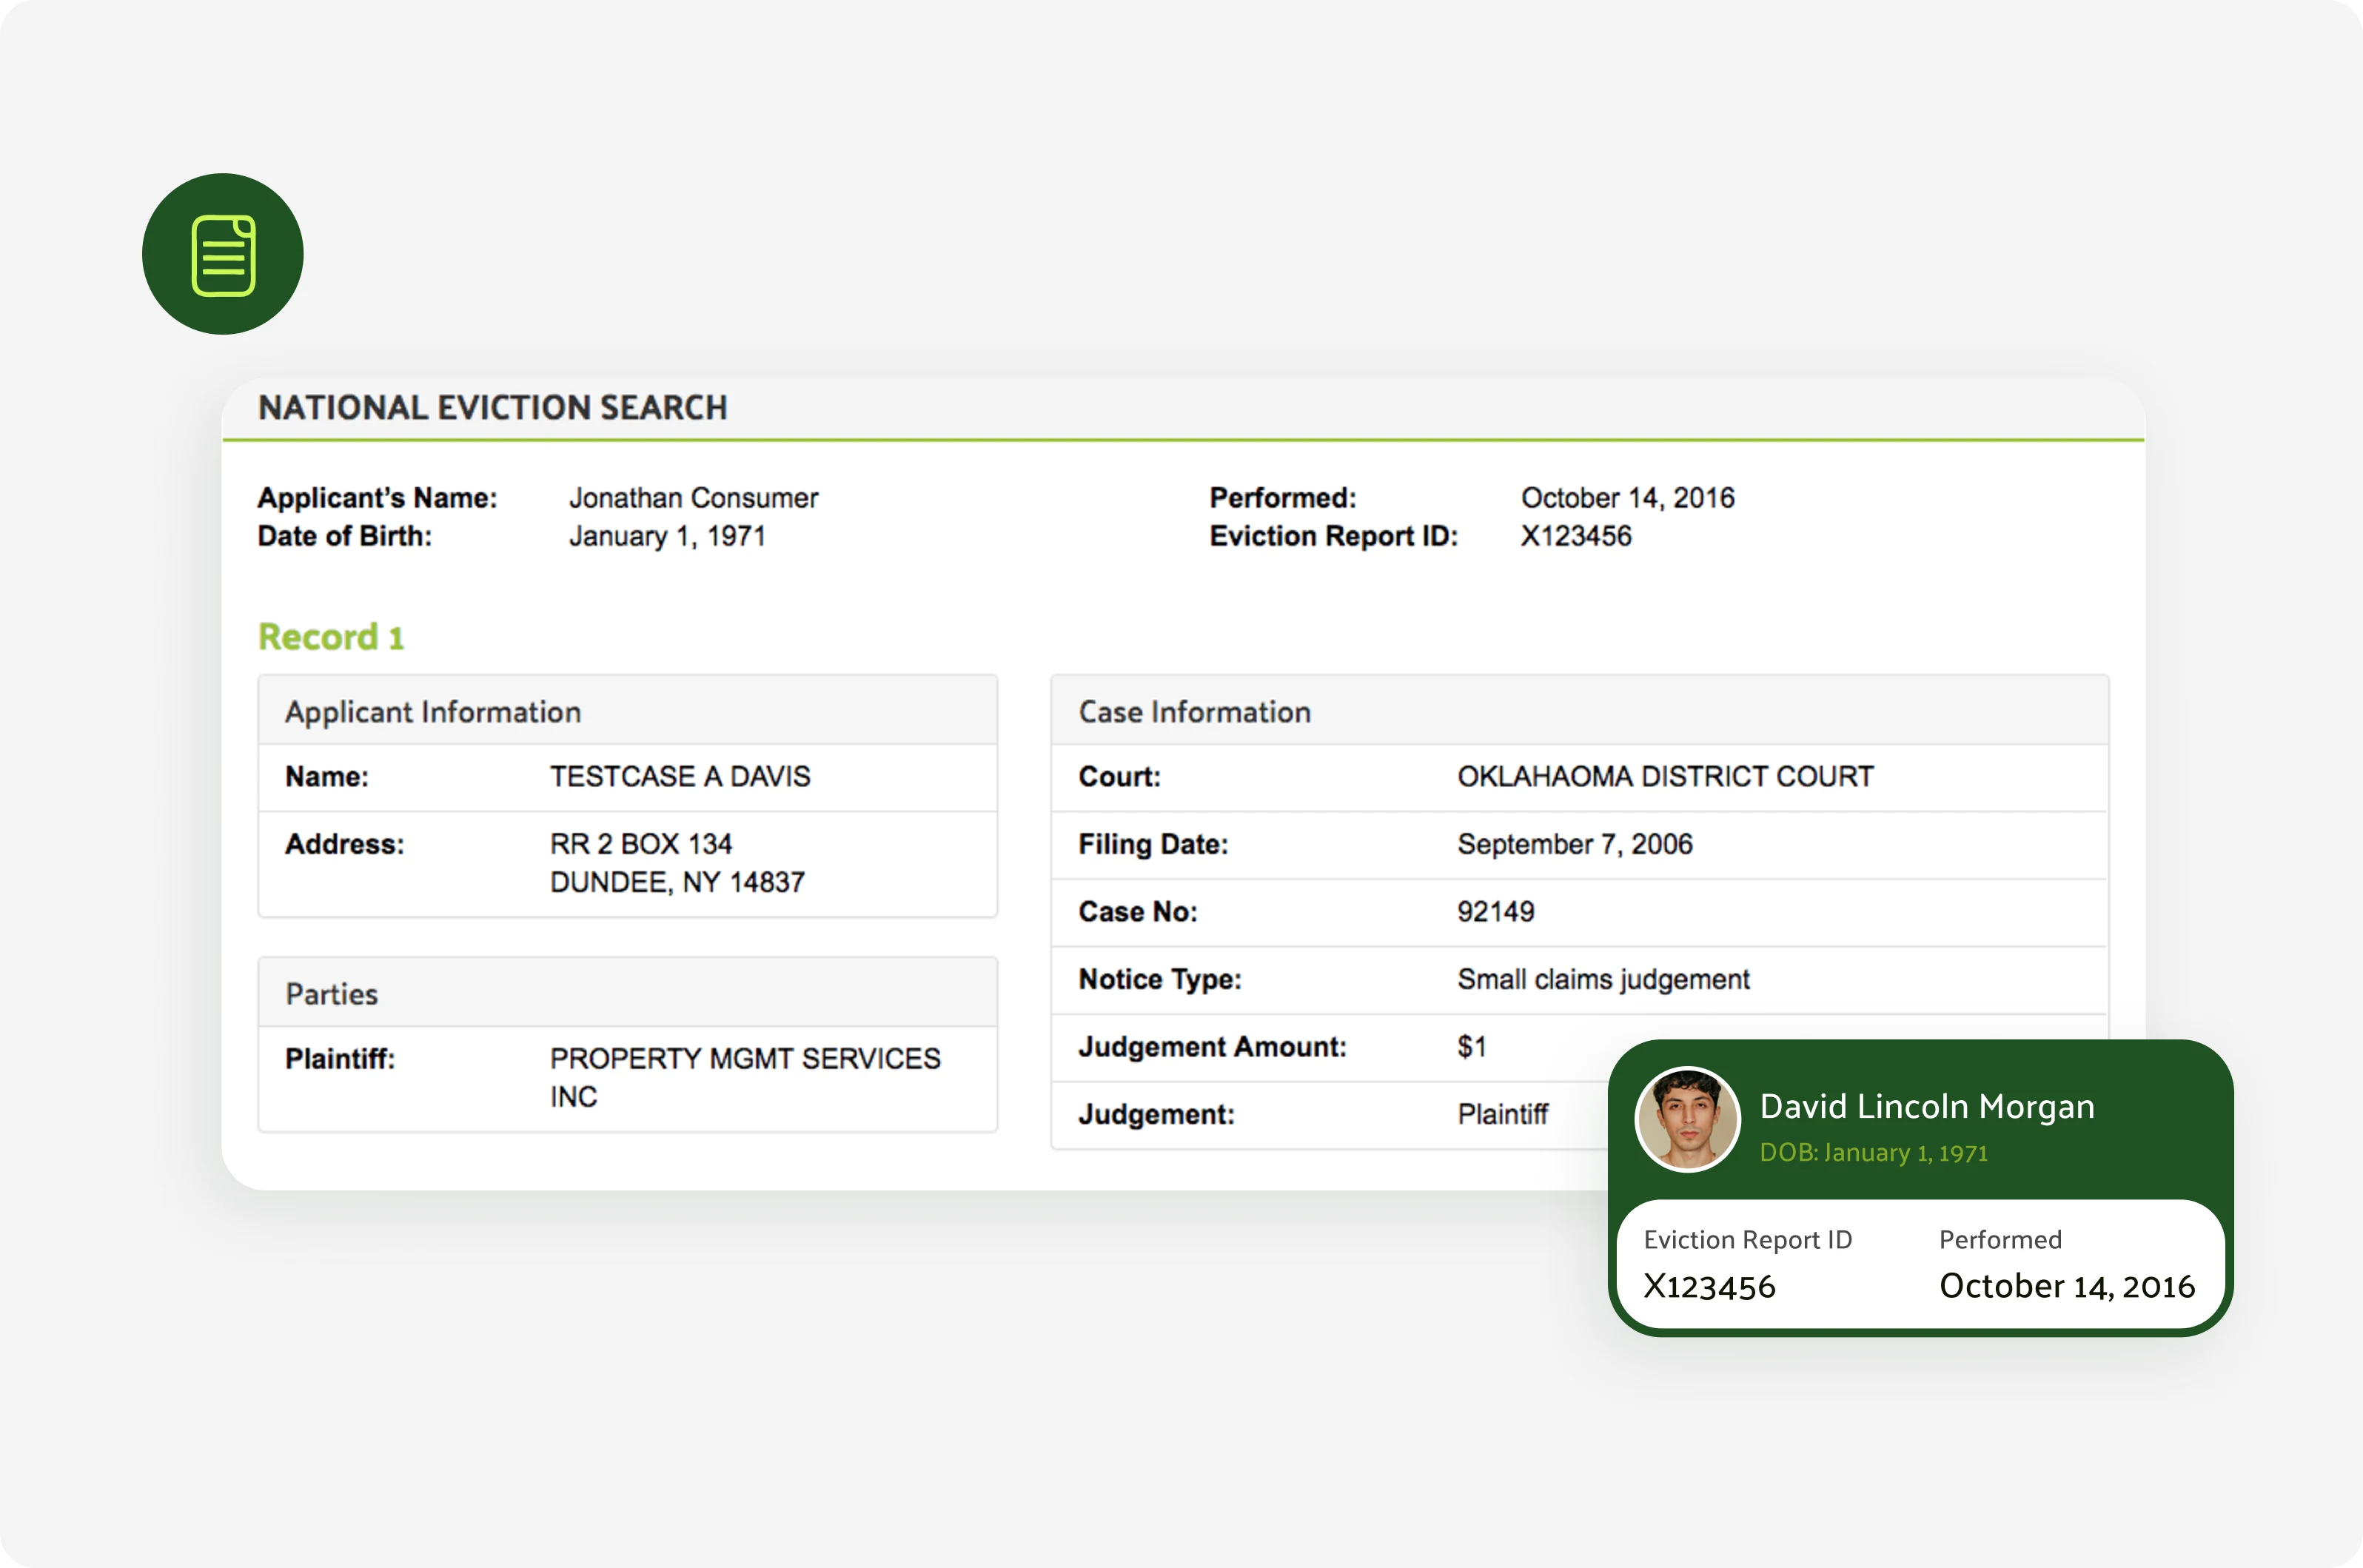Click the October 14, 2016 date in card
Screen dimensions: 2363x1568
point(2066,1286)
